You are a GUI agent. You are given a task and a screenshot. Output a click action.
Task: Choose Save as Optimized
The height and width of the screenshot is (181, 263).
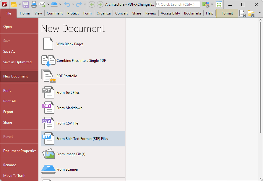19,62
